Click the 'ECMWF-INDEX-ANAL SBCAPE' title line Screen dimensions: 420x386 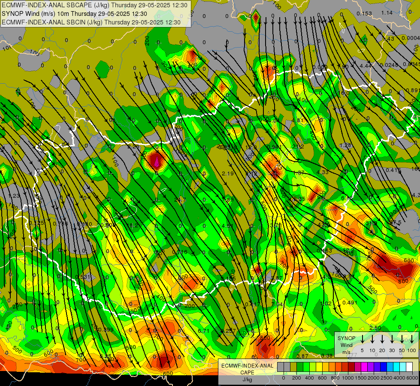click(x=94, y=5)
